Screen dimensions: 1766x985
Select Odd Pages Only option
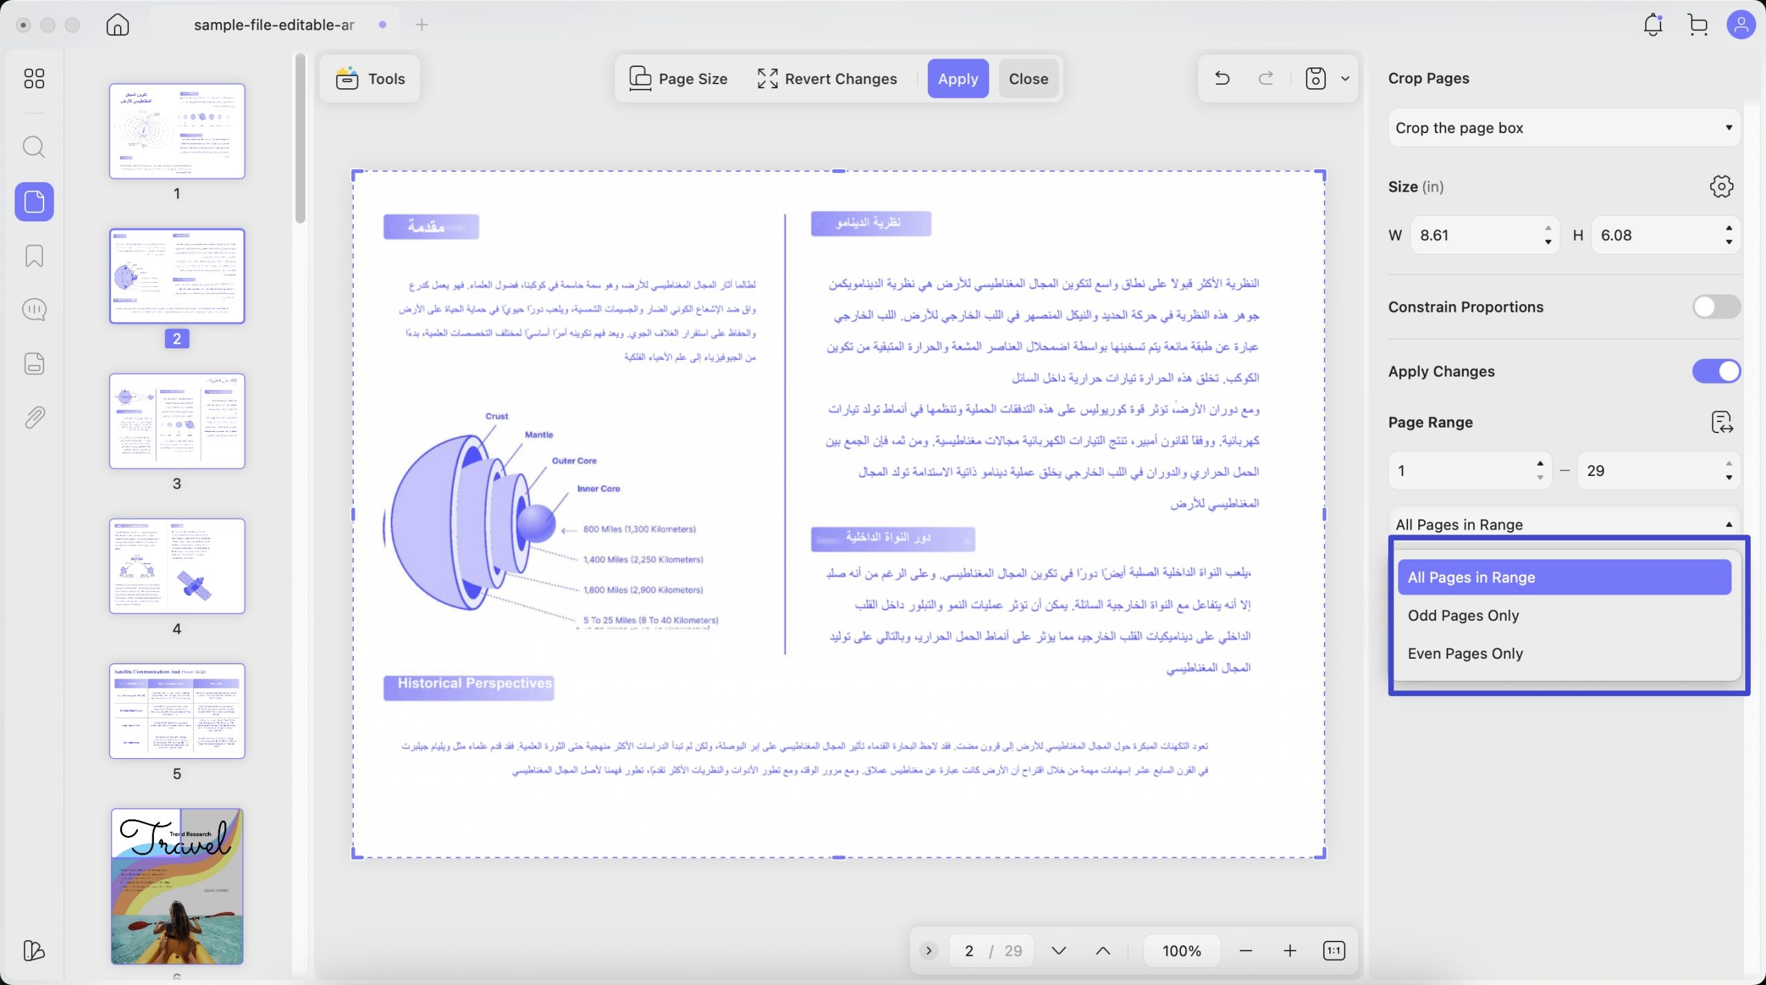click(x=1565, y=615)
